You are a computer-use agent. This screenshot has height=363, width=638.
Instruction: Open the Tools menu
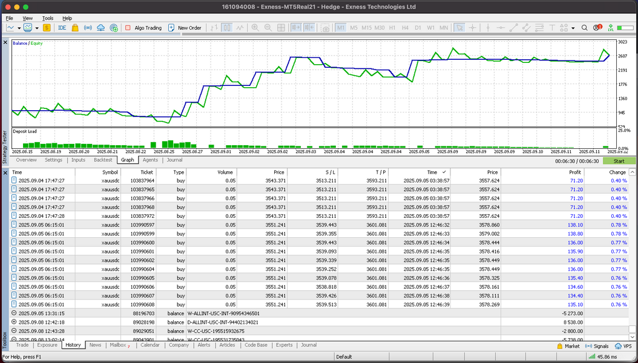(x=48, y=19)
